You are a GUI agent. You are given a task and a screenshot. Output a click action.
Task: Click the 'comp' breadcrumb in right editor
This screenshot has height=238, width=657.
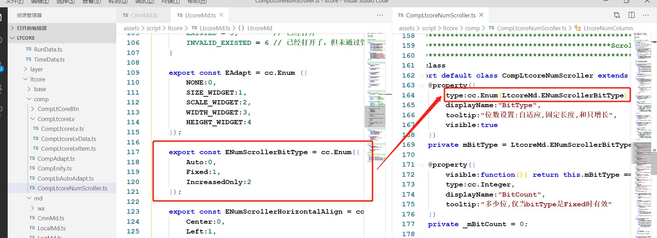click(x=472, y=28)
